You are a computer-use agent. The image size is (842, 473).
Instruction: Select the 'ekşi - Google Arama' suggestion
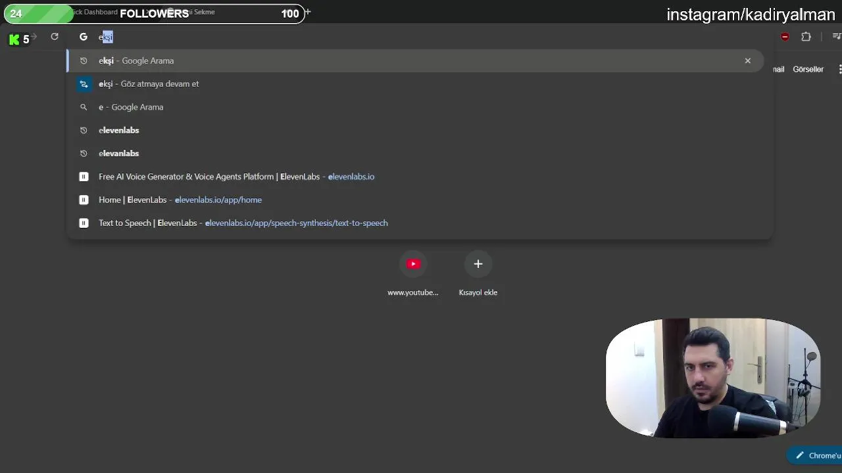coord(414,60)
